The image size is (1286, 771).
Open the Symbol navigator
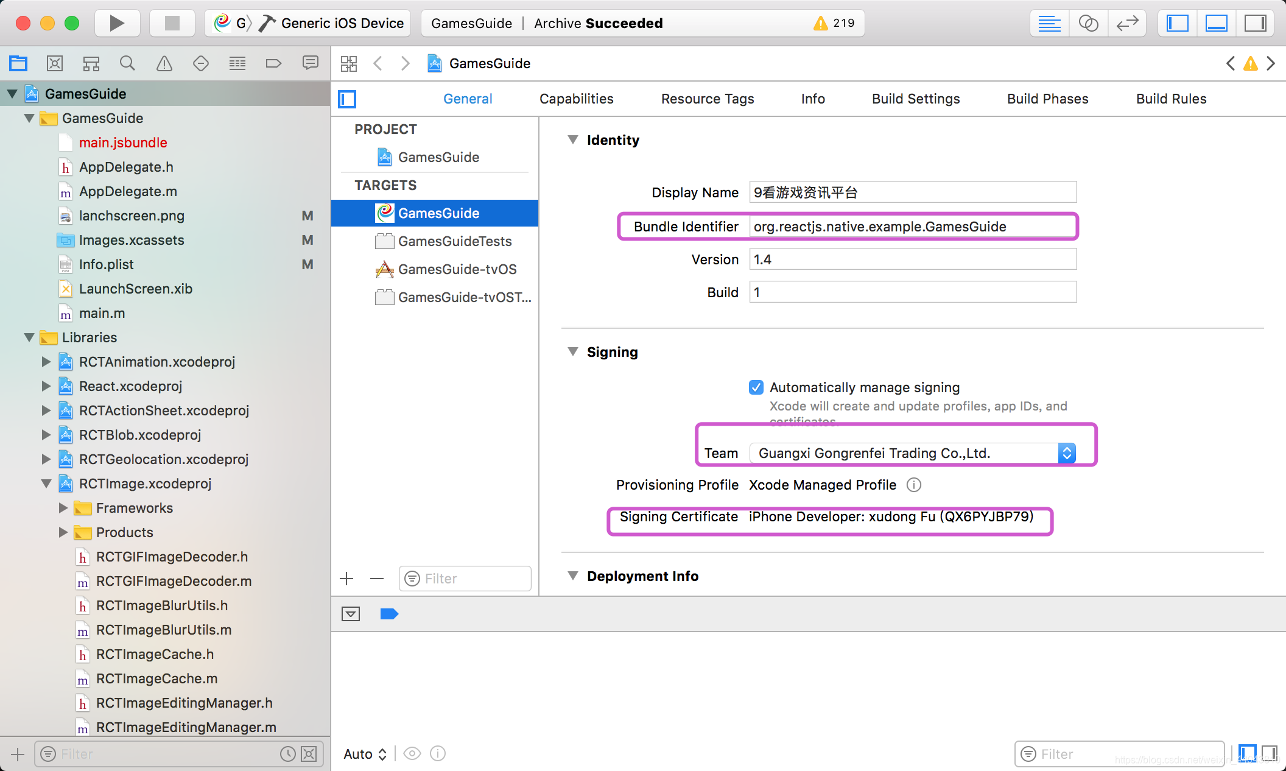click(x=91, y=63)
